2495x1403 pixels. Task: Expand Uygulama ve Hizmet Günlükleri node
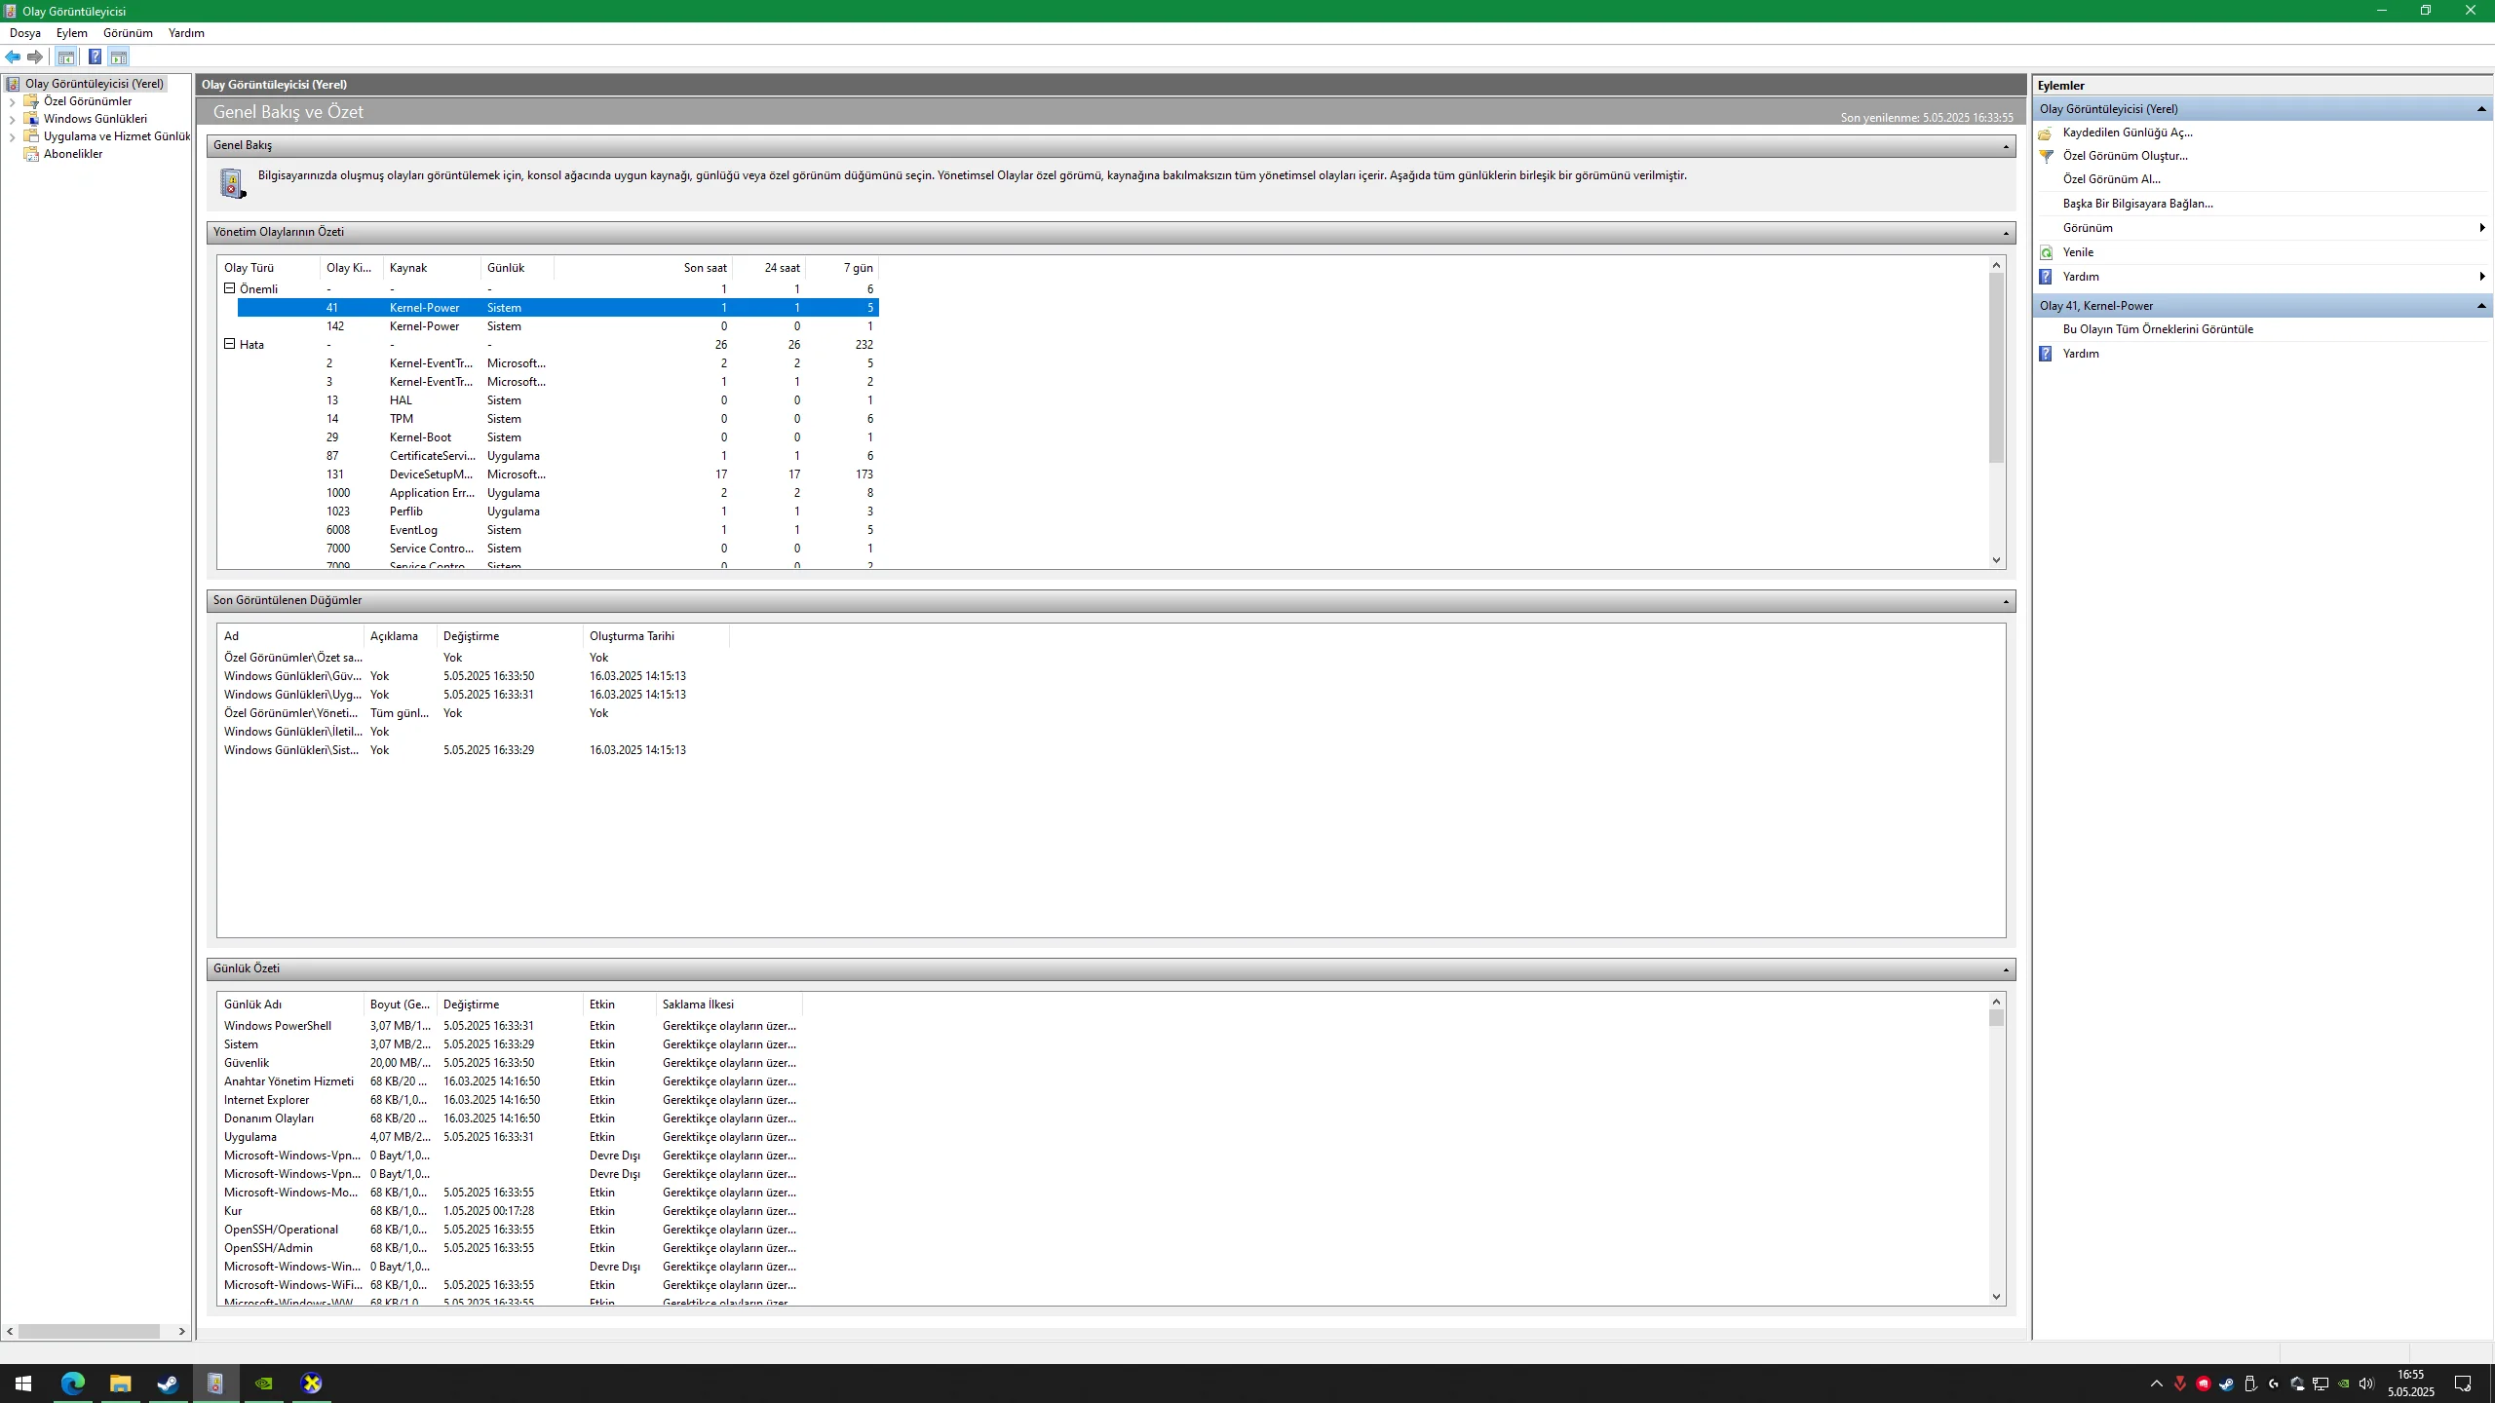[12, 136]
